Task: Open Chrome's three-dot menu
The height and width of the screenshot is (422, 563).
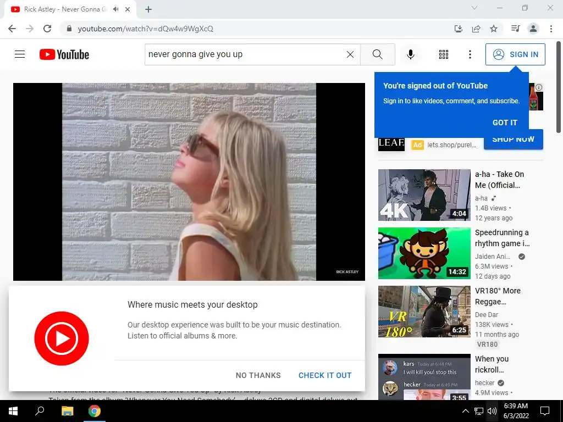Action: [551, 29]
